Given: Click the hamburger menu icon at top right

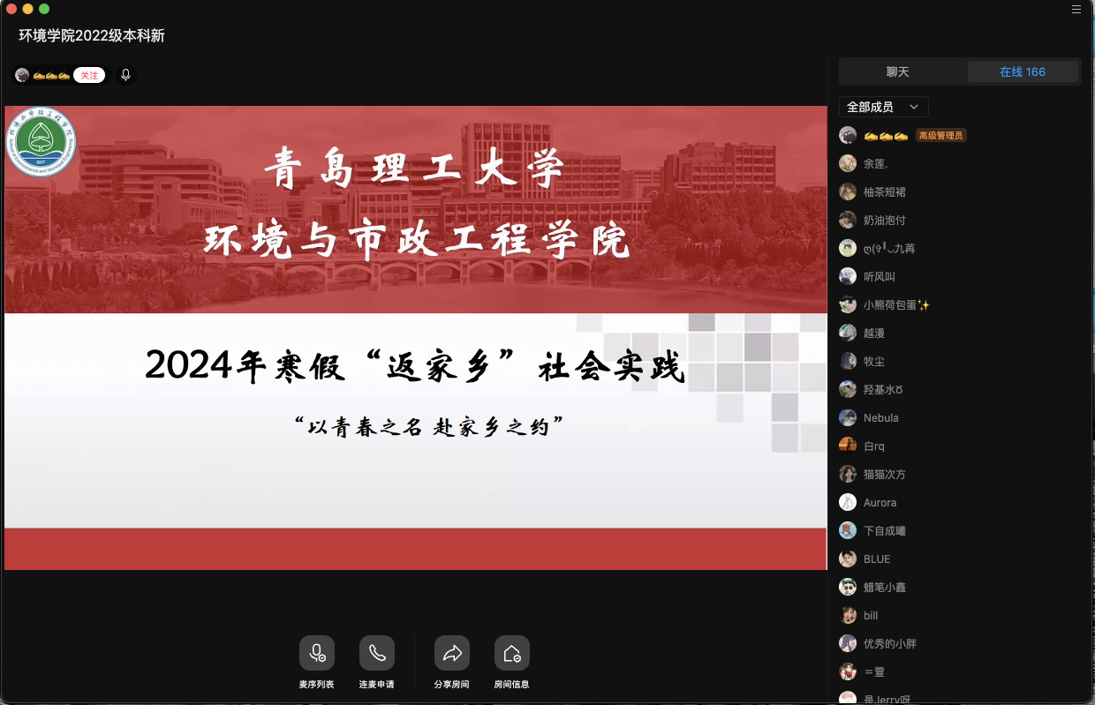Looking at the screenshot, I should (x=1076, y=10).
